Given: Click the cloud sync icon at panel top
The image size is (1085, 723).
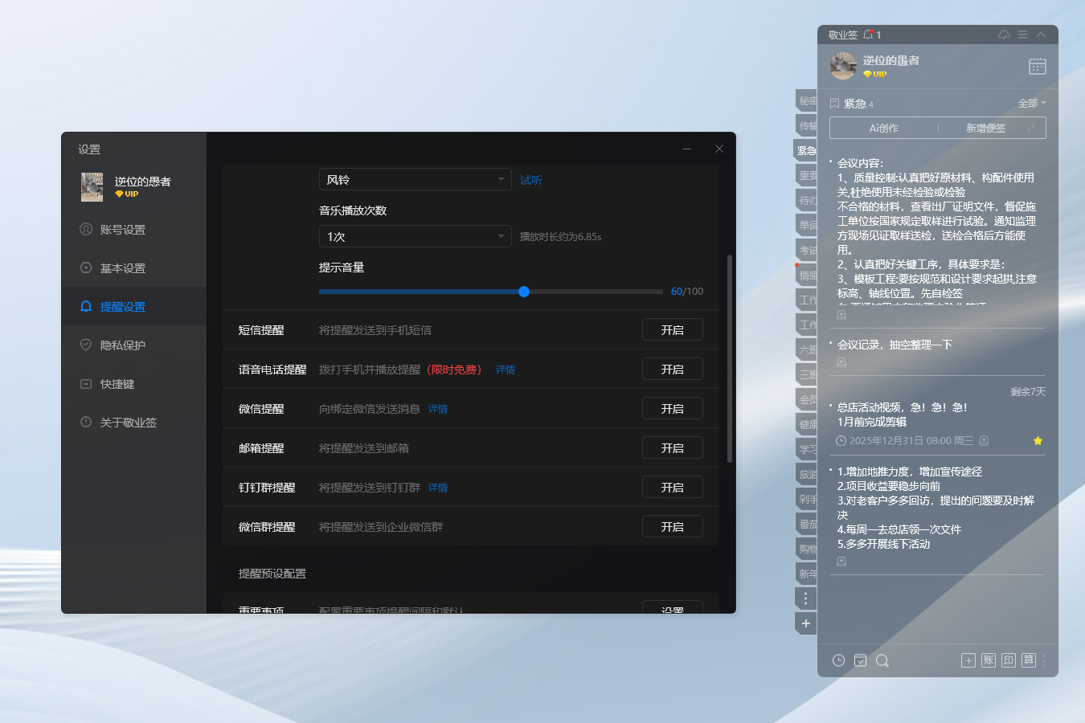Looking at the screenshot, I should click(x=1004, y=35).
